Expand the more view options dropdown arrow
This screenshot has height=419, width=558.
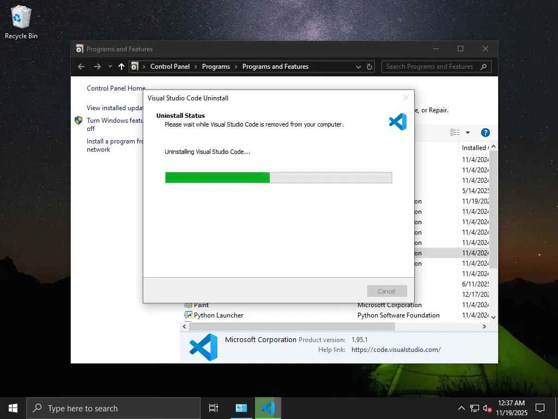click(x=468, y=133)
